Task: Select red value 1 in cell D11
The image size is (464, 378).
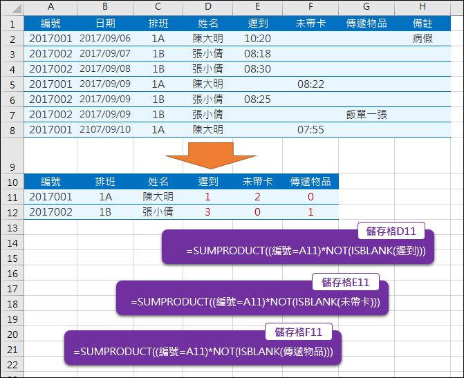Action: click(208, 197)
